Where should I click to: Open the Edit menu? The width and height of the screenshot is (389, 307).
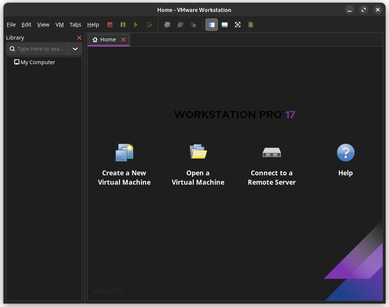tap(26, 25)
